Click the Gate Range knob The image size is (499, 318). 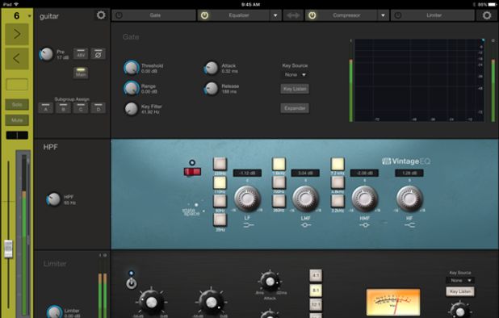[x=132, y=89]
